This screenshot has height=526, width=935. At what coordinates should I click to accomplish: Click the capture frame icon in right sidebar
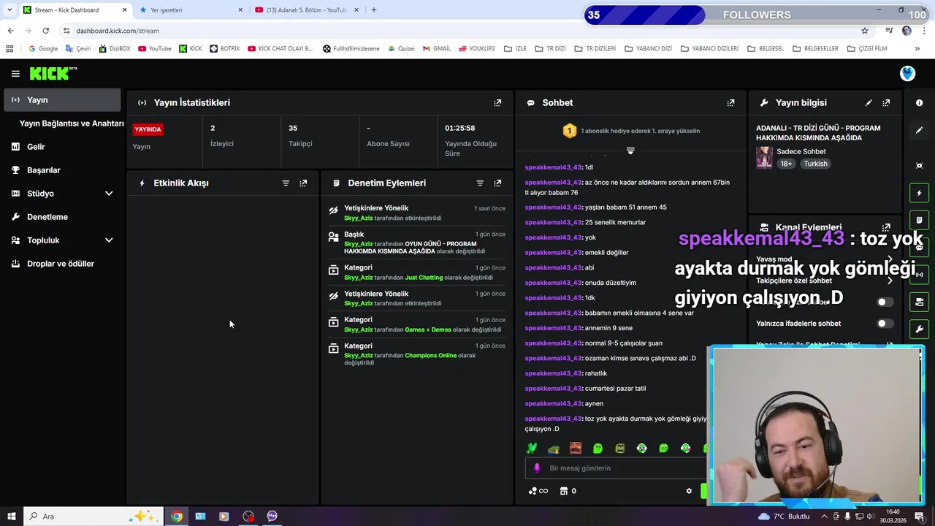click(919, 166)
